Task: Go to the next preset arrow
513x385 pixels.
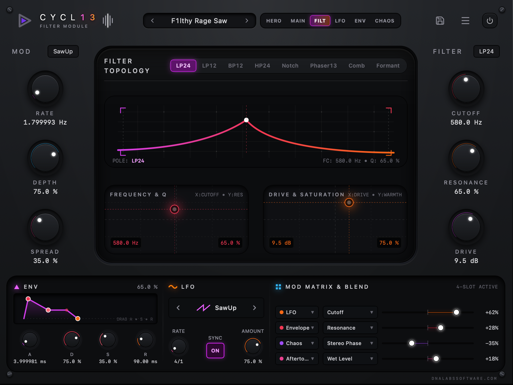Action: (247, 21)
